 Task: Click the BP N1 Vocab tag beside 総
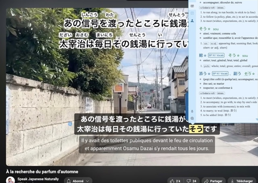(216, 56)
